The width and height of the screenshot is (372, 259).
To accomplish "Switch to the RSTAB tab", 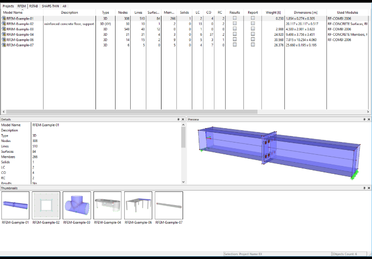I will 34,6.
